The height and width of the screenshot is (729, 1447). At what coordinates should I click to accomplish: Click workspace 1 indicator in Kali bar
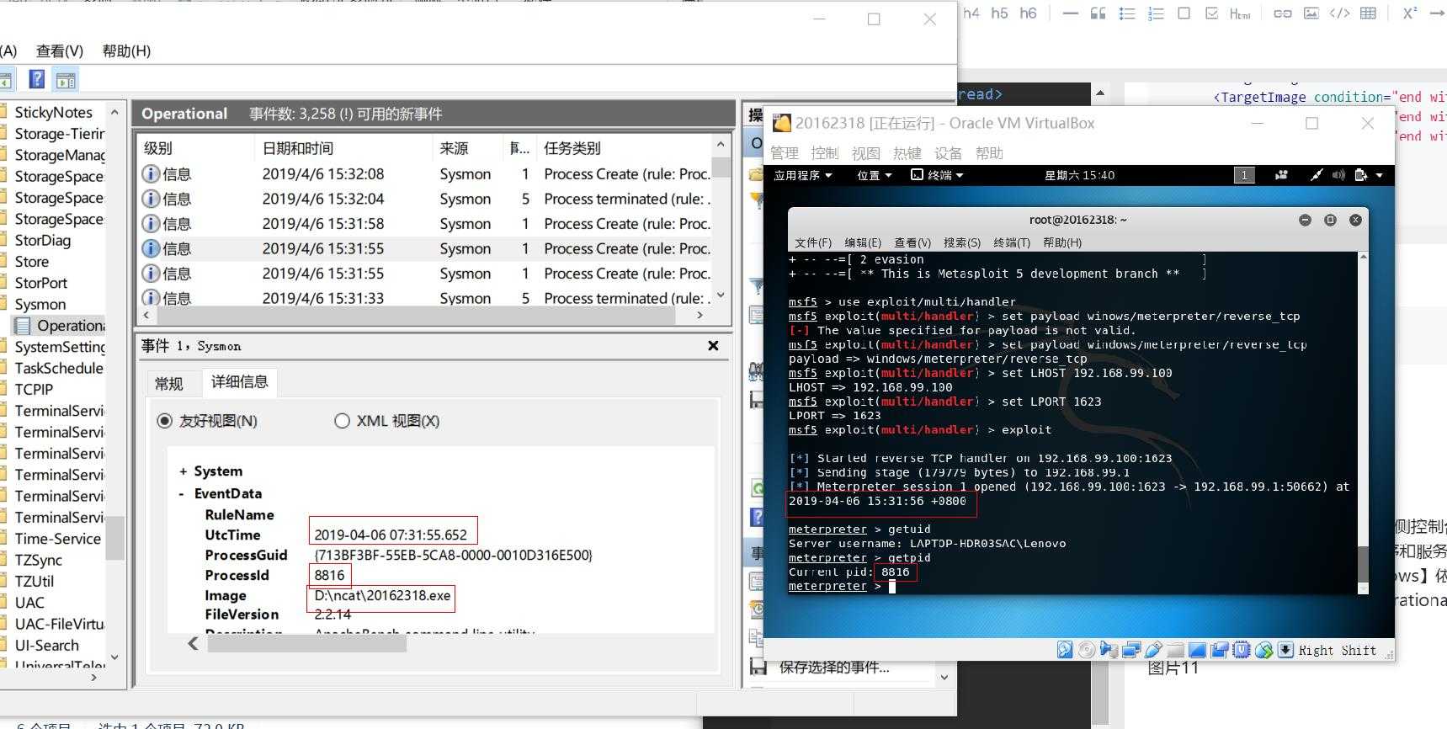pos(1244,175)
